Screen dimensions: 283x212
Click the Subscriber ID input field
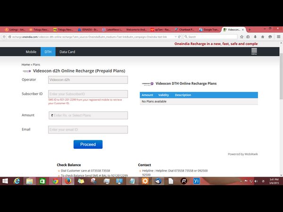pyautogui.click(x=88, y=94)
